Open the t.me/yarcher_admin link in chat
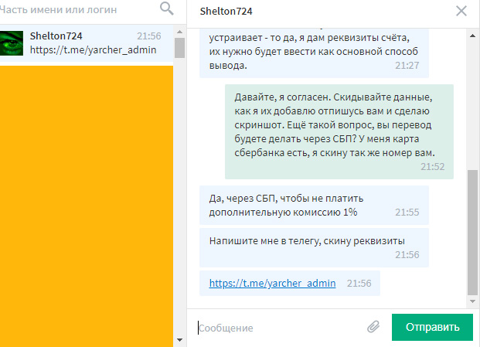 pyautogui.click(x=272, y=283)
